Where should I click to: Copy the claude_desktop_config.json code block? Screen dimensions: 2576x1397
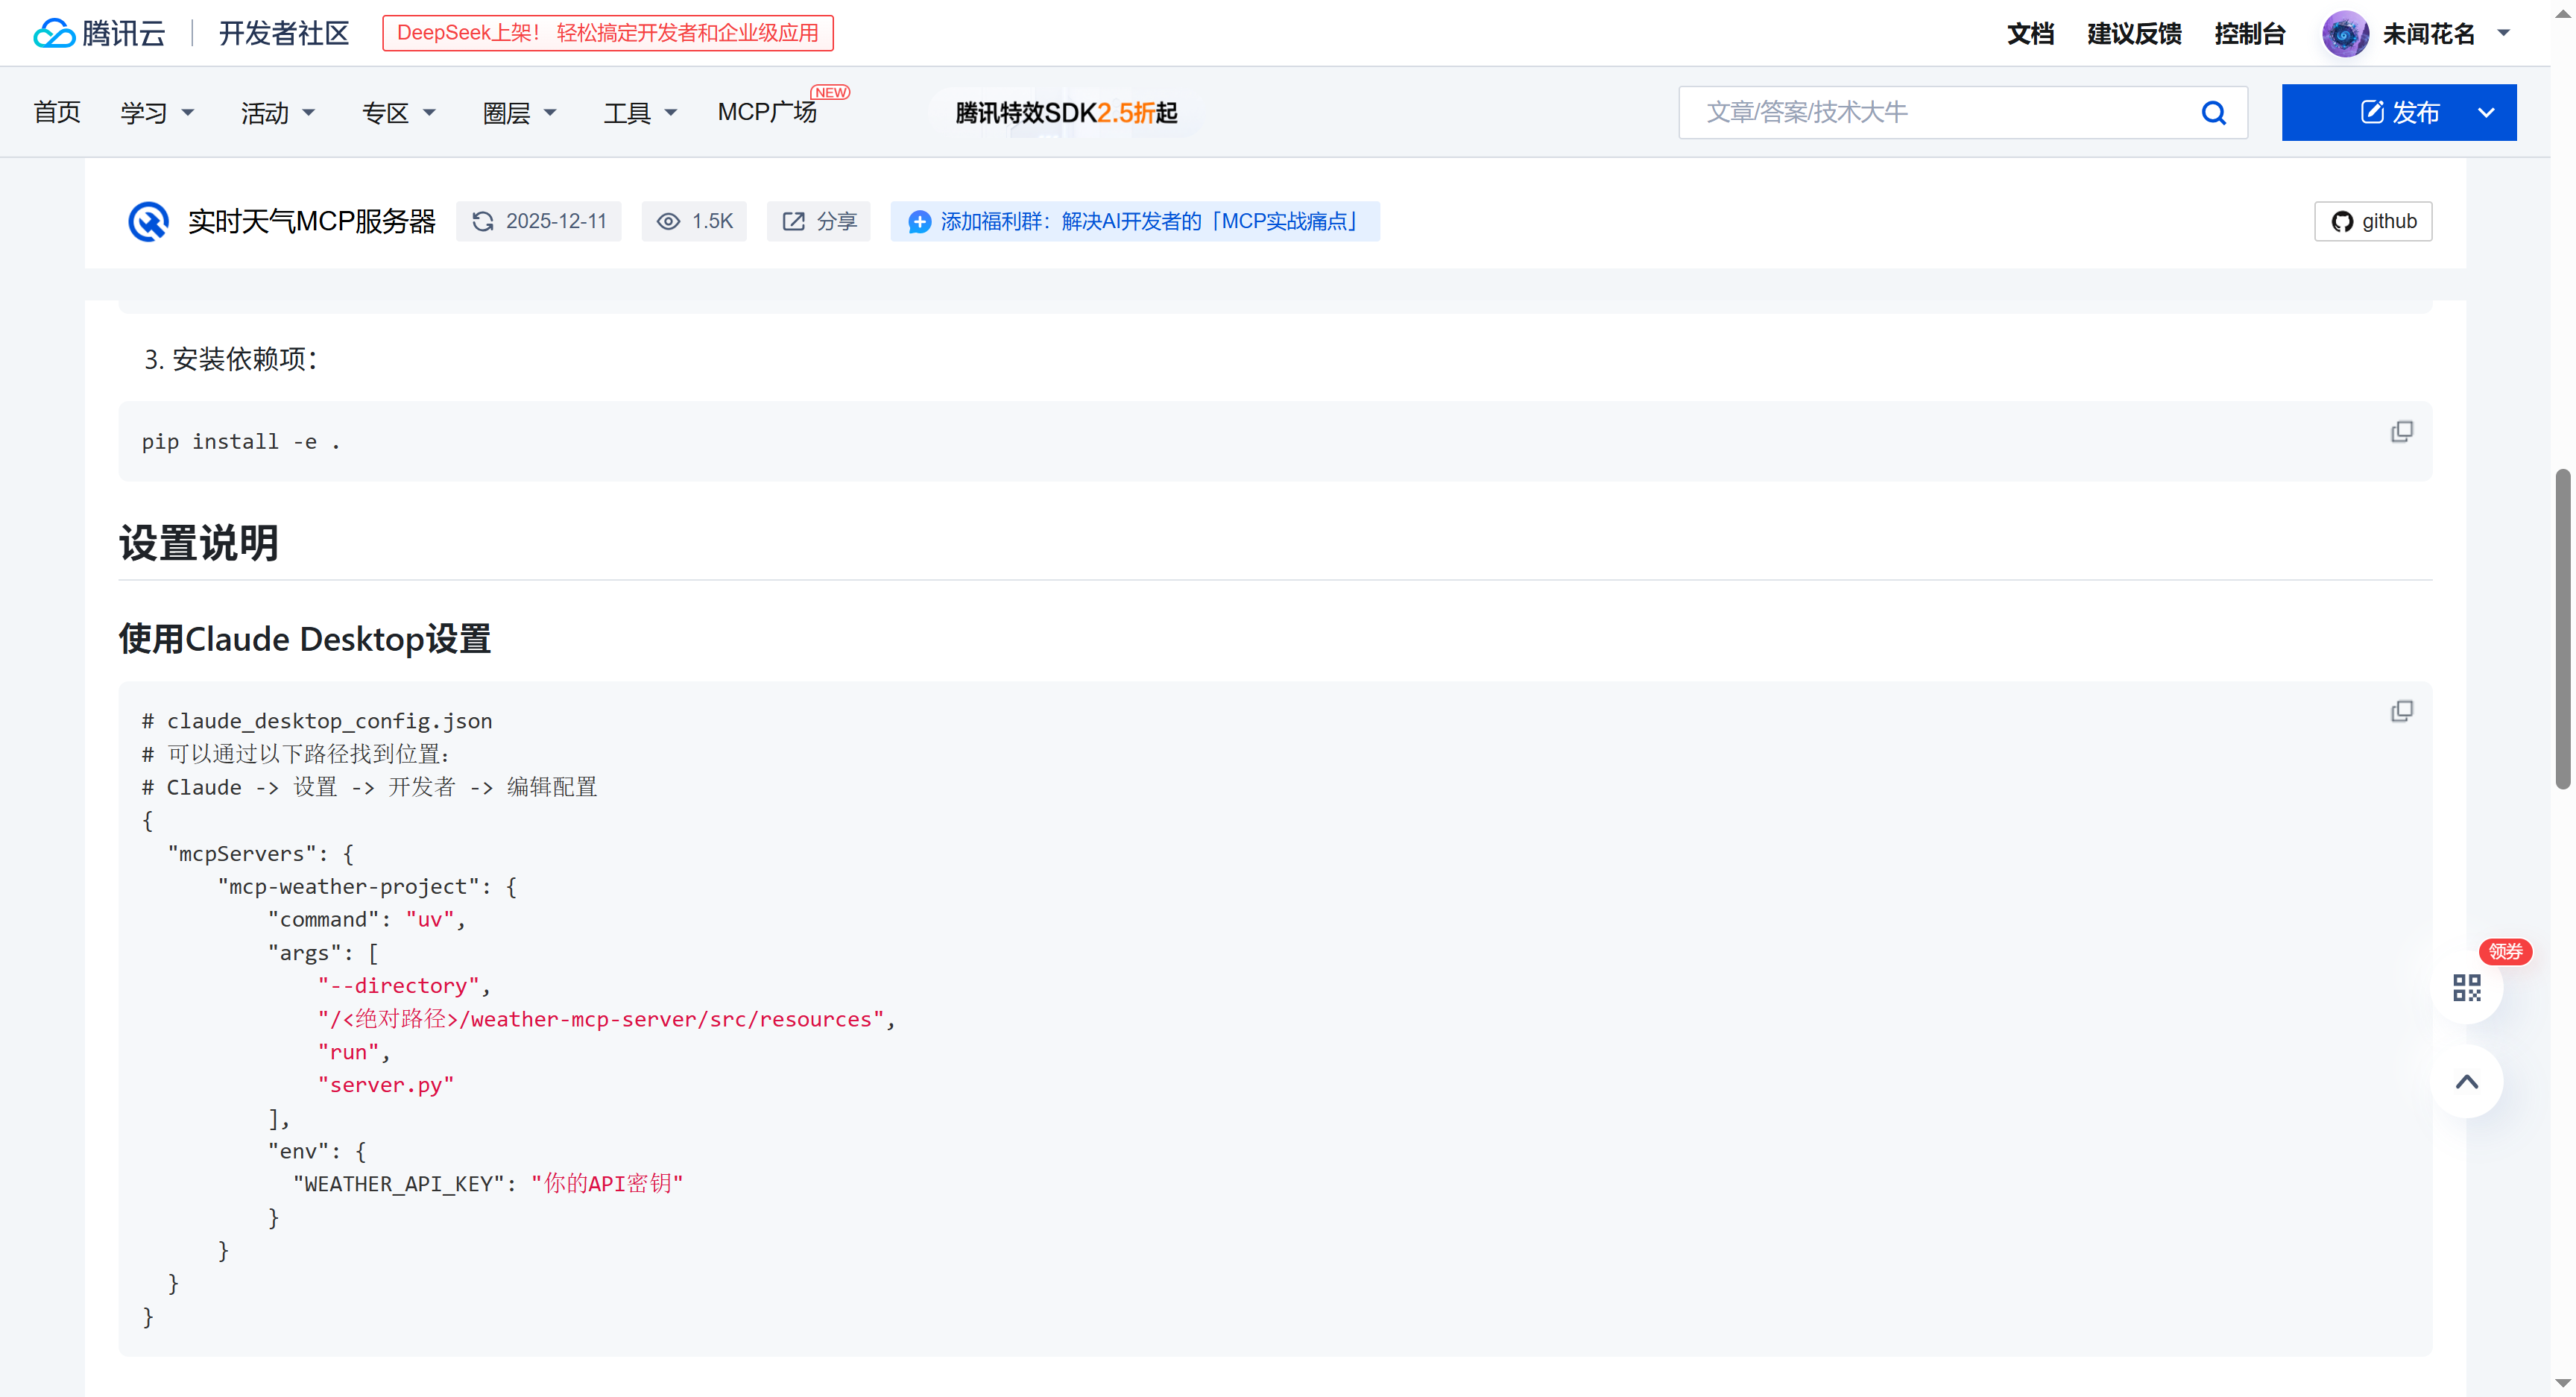2401,711
